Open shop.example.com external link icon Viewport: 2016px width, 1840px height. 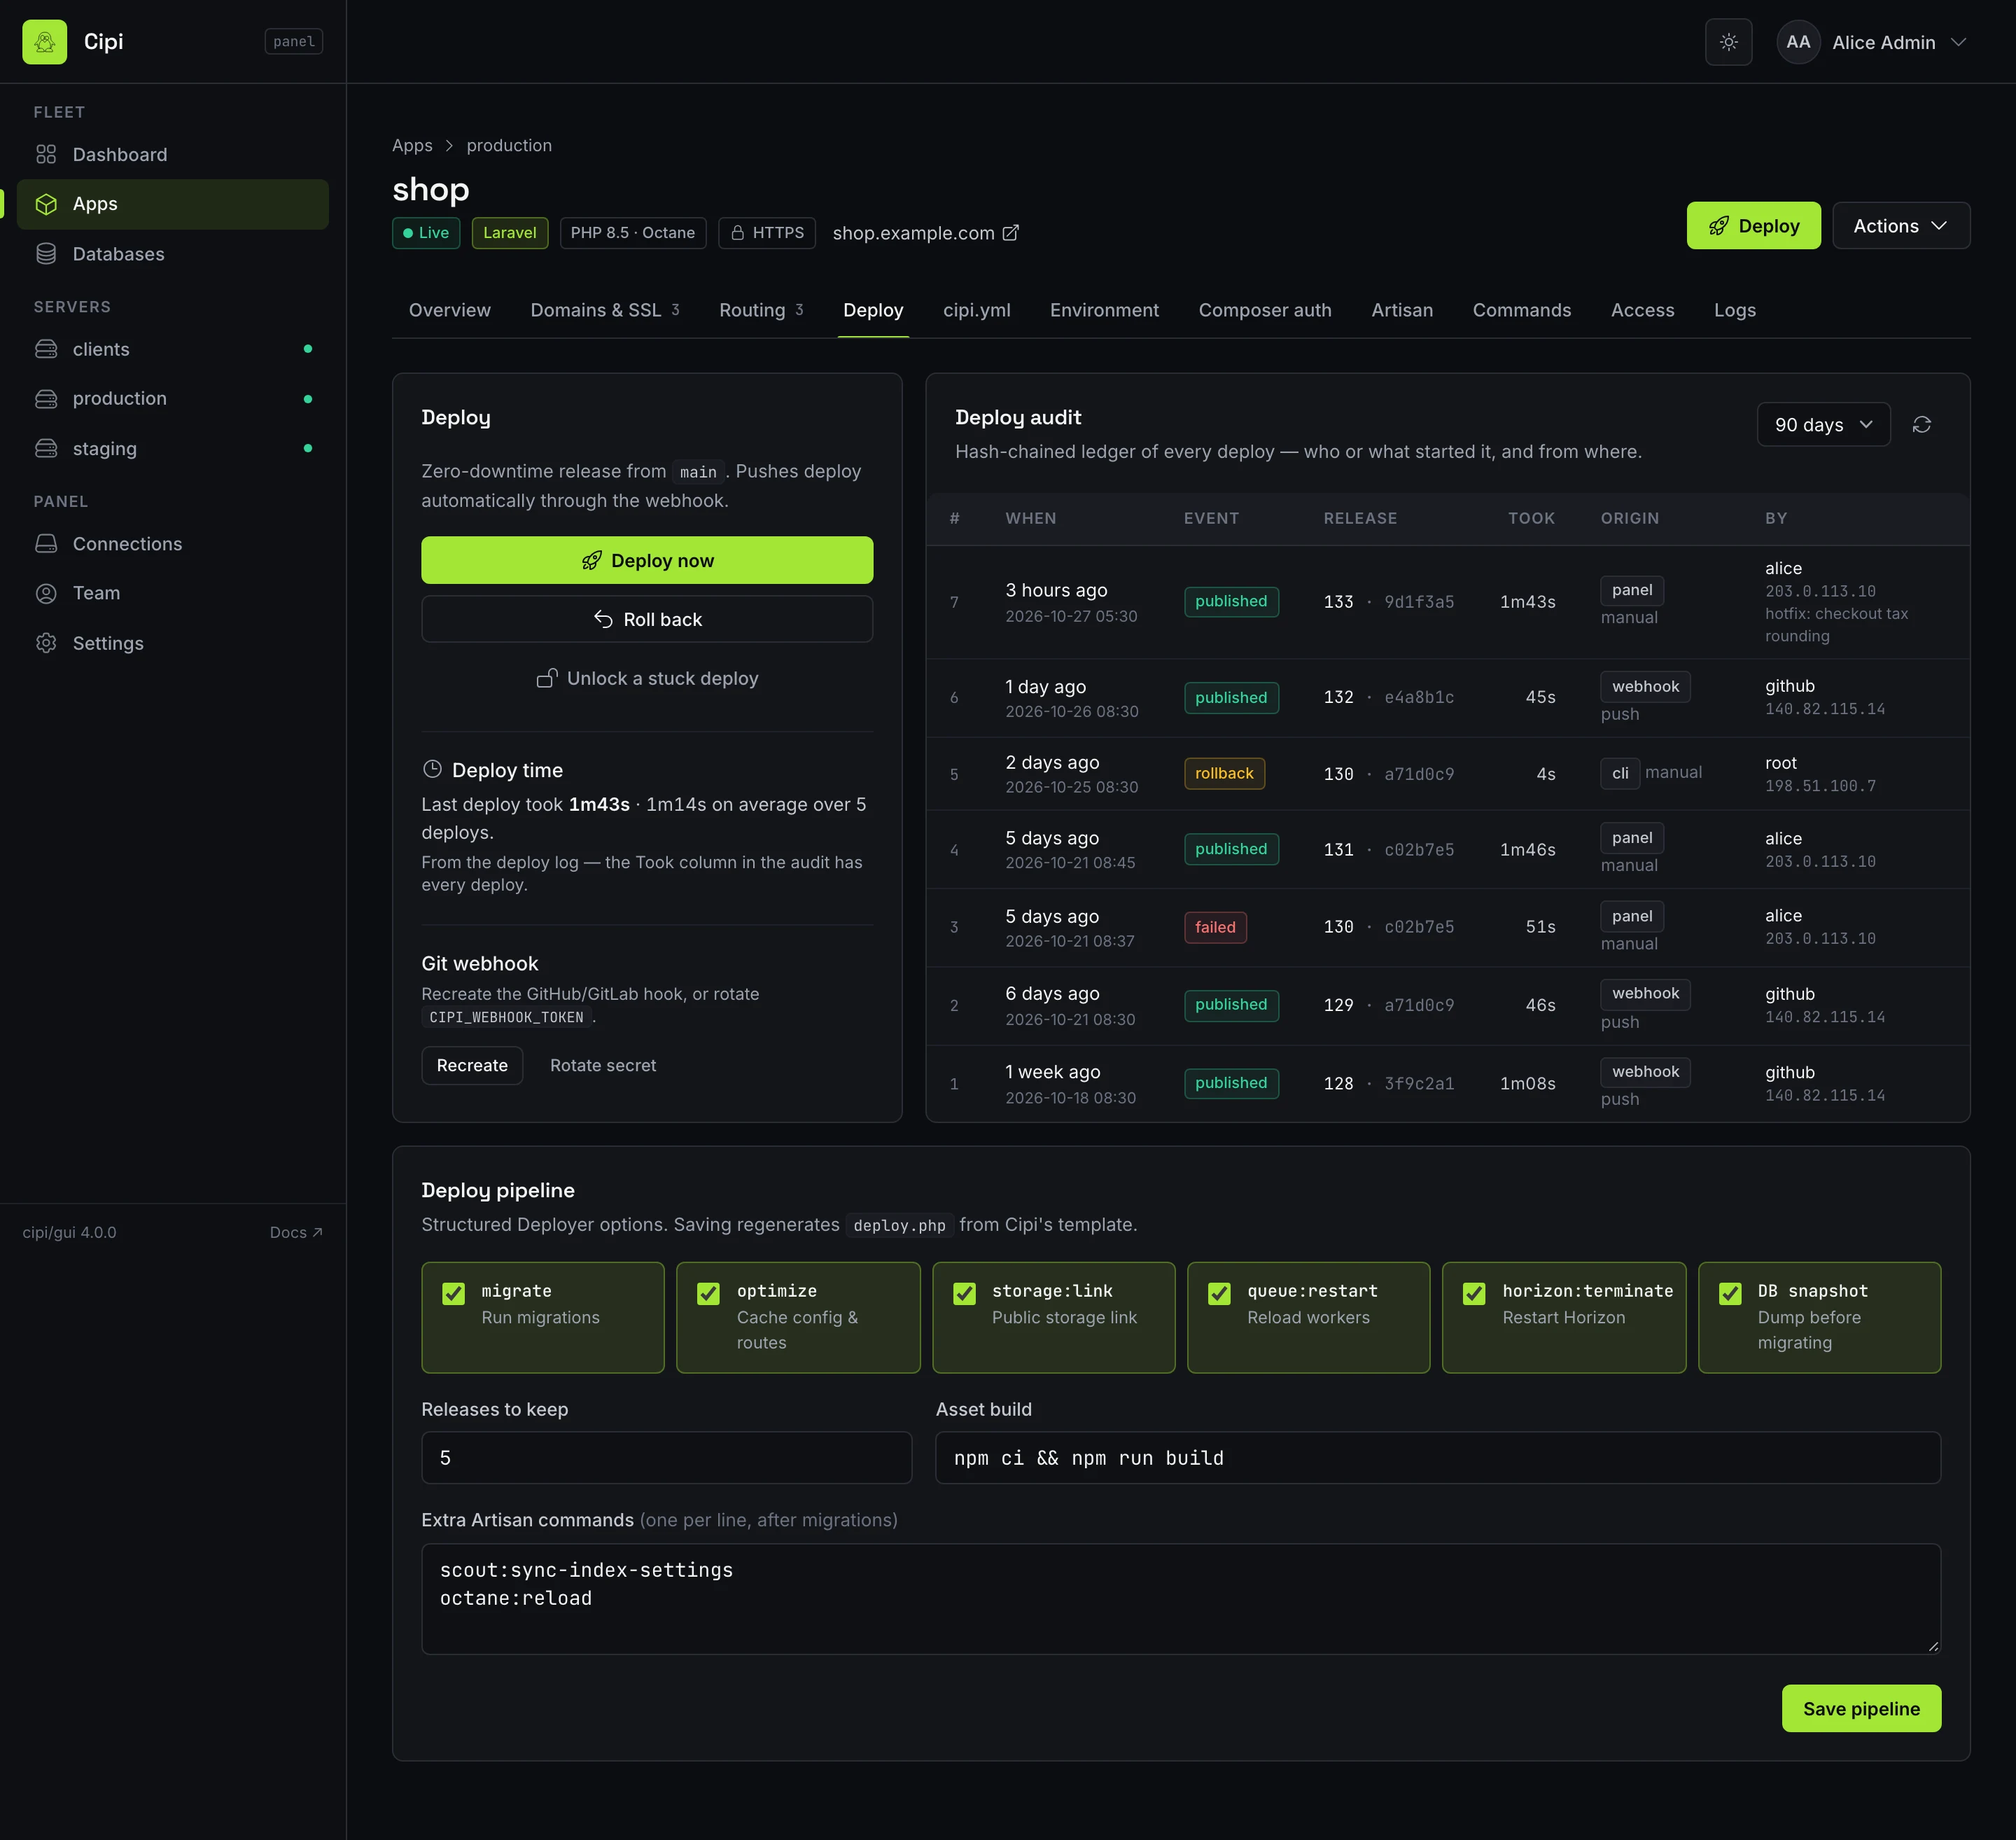coord(1011,233)
